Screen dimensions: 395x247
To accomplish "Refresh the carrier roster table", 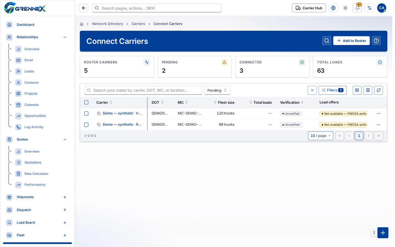I will coord(379,90).
